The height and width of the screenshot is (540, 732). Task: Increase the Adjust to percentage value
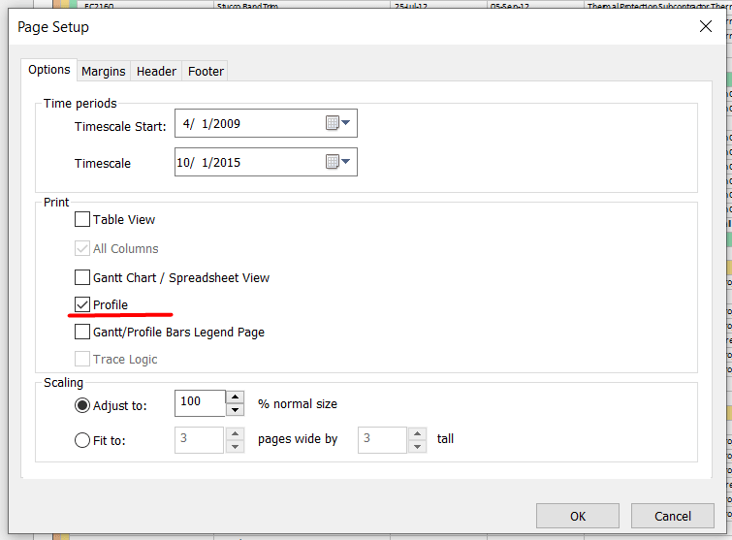pyautogui.click(x=236, y=397)
